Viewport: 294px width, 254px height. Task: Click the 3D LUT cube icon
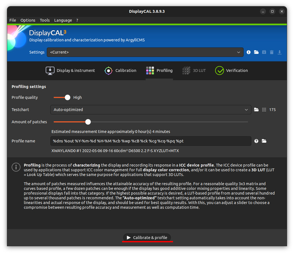[x=186, y=70]
